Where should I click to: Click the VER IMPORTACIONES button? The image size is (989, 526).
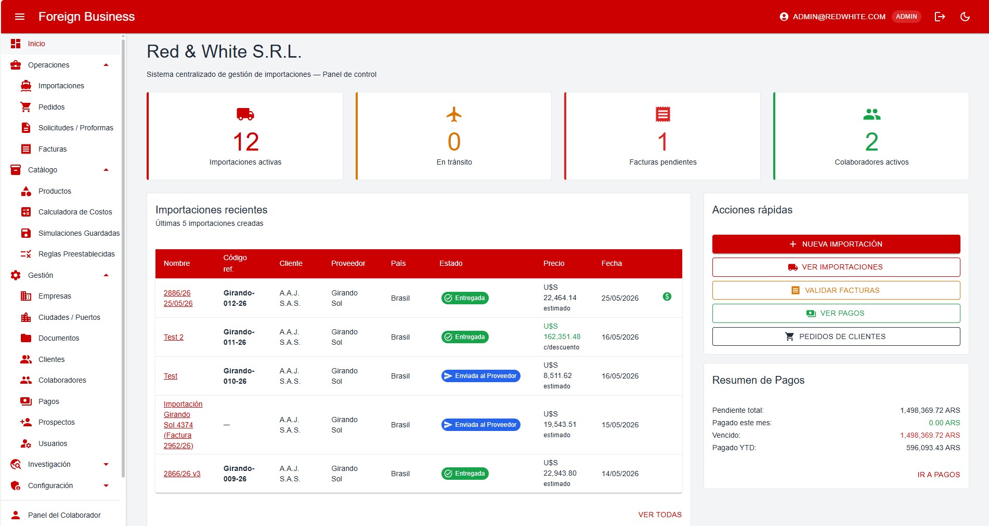(836, 267)
